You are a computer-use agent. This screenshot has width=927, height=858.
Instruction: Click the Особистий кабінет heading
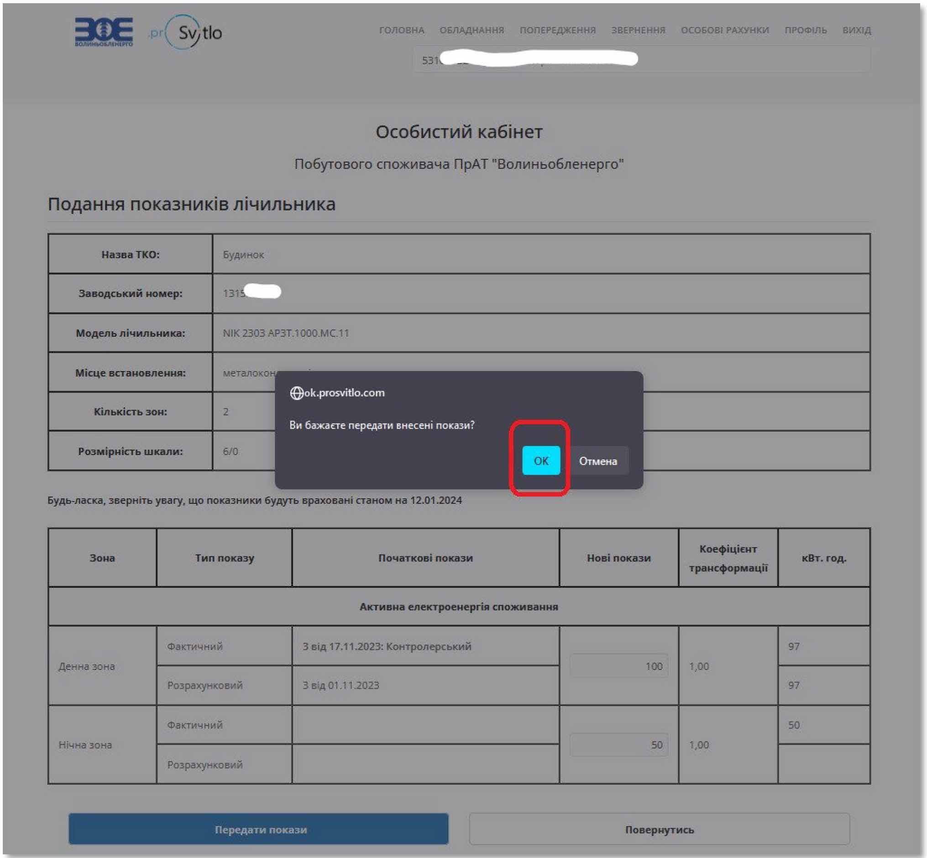point(459,132)
